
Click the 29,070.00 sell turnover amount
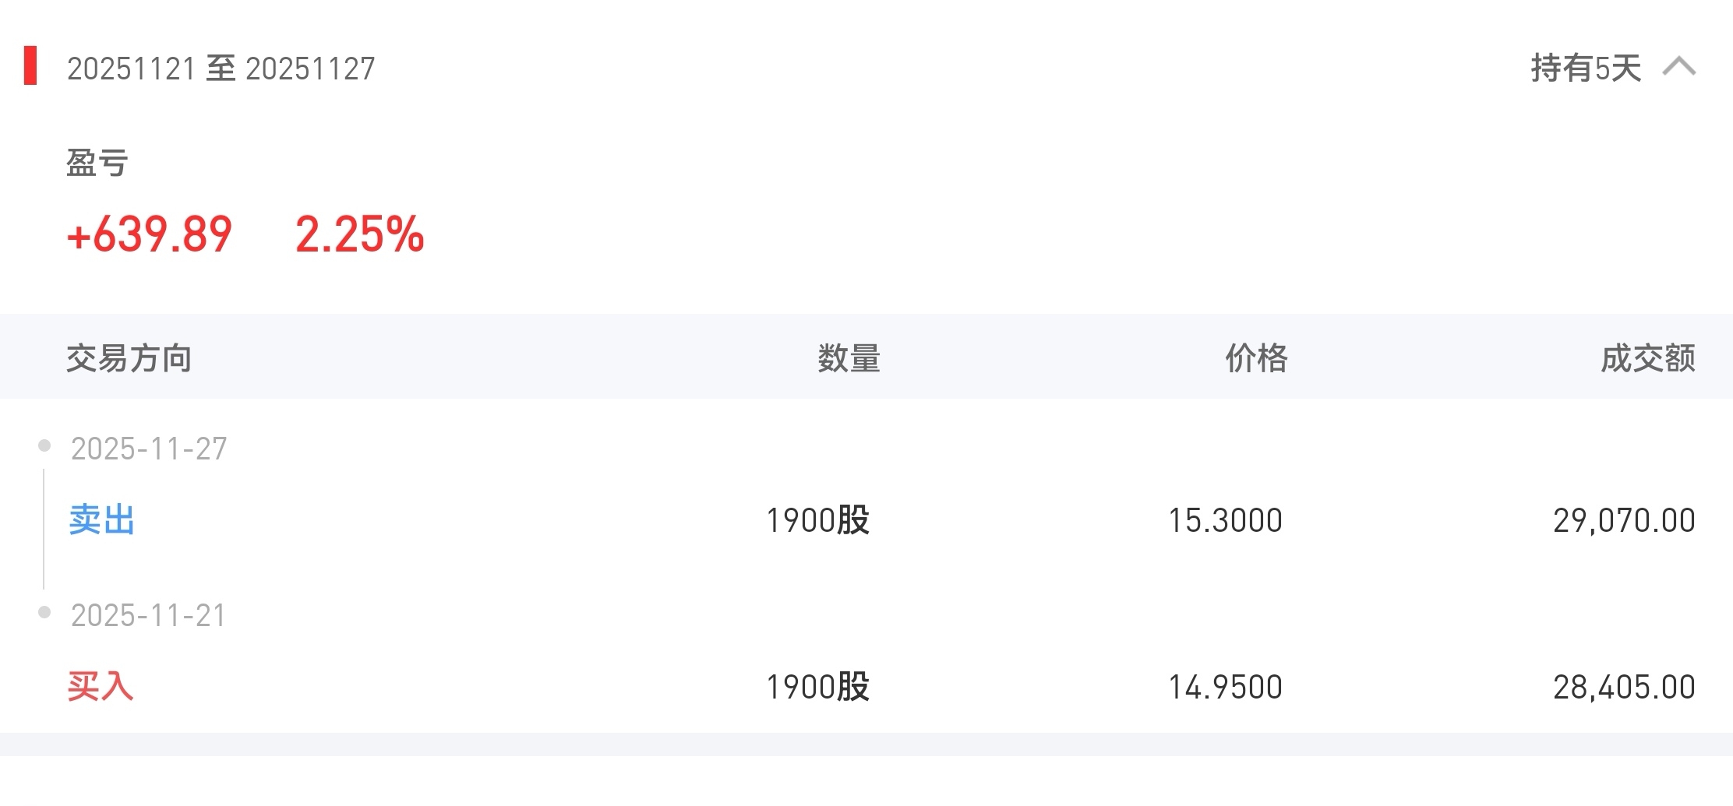click(x=1624, y=520)
